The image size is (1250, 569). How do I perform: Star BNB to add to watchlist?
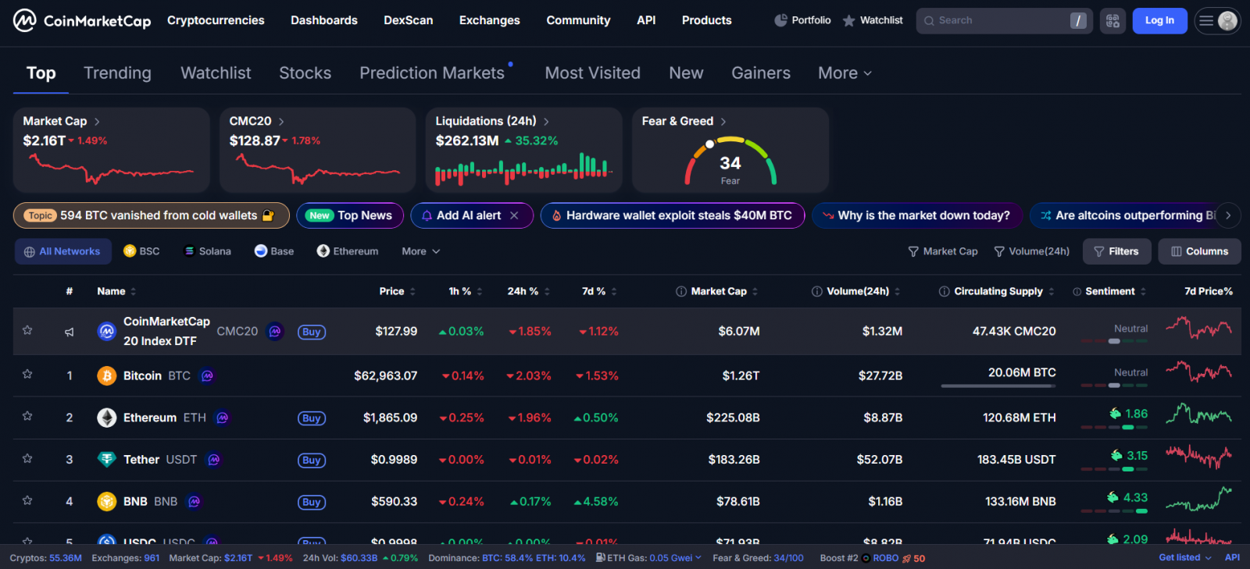(x=27, y=500)
